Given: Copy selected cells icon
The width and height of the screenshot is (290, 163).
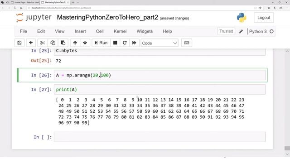Looking at the screenshot, I should click(53, 43).
